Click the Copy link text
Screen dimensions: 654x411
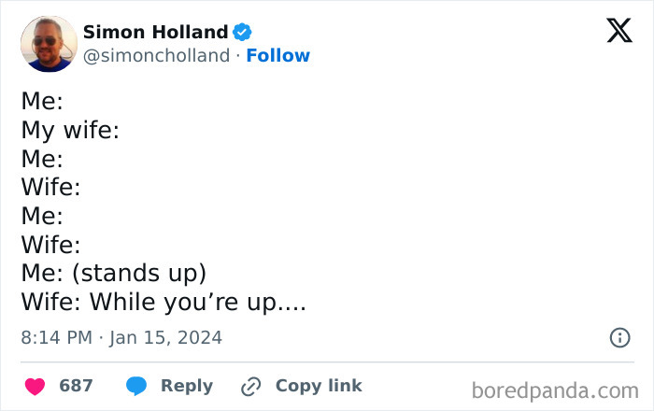coord(319,386)
